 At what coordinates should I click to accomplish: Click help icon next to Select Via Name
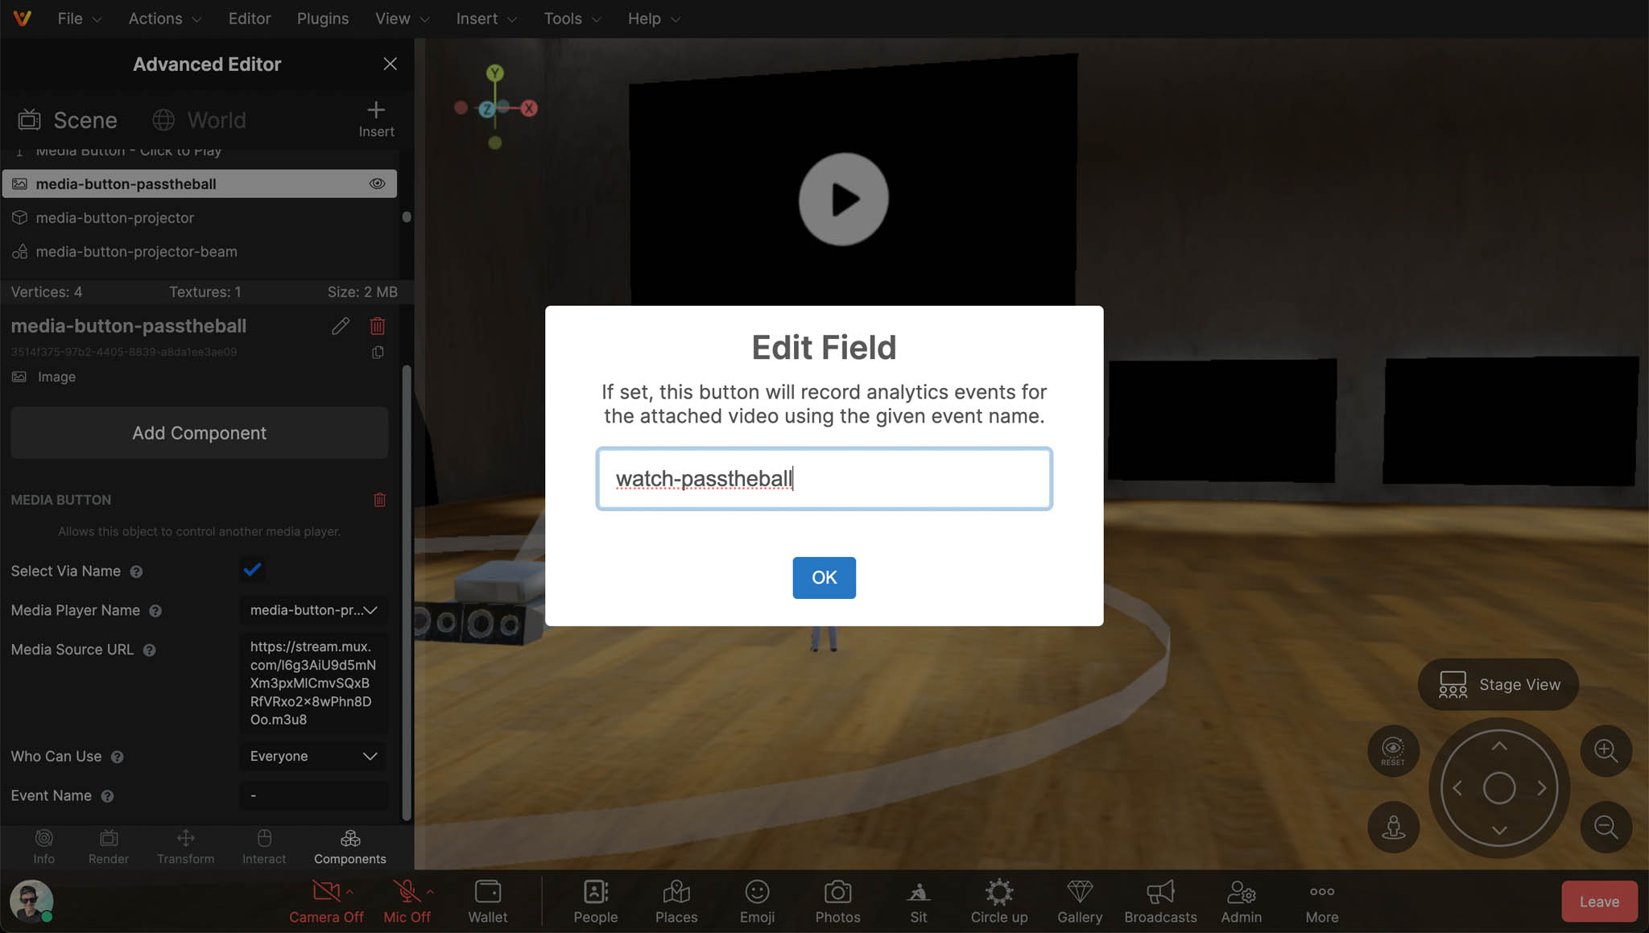[136, 572]
